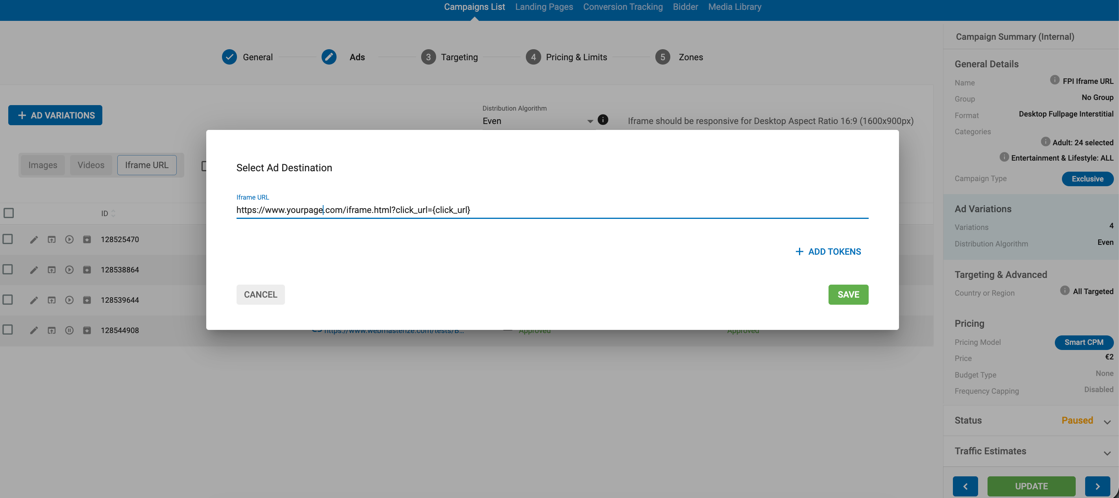Open the preview icon for variation 128538864

pyautogui.click(x=52, y=269)
